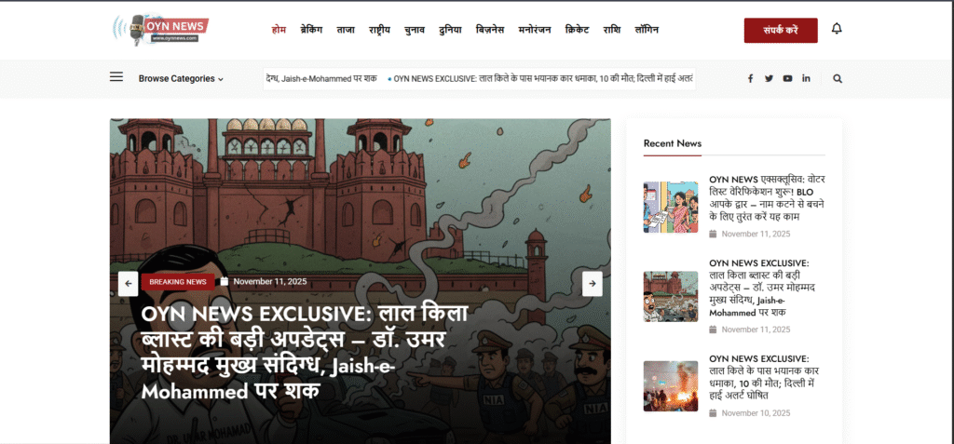Open the hamburger menu icon
The height and width of the screenshot is (444, 954).
click(116, 76)
